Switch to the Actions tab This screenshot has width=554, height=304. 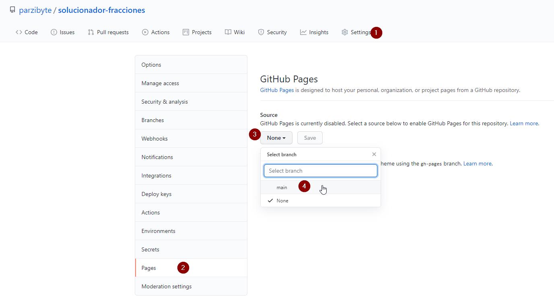[x=156, y=32]
